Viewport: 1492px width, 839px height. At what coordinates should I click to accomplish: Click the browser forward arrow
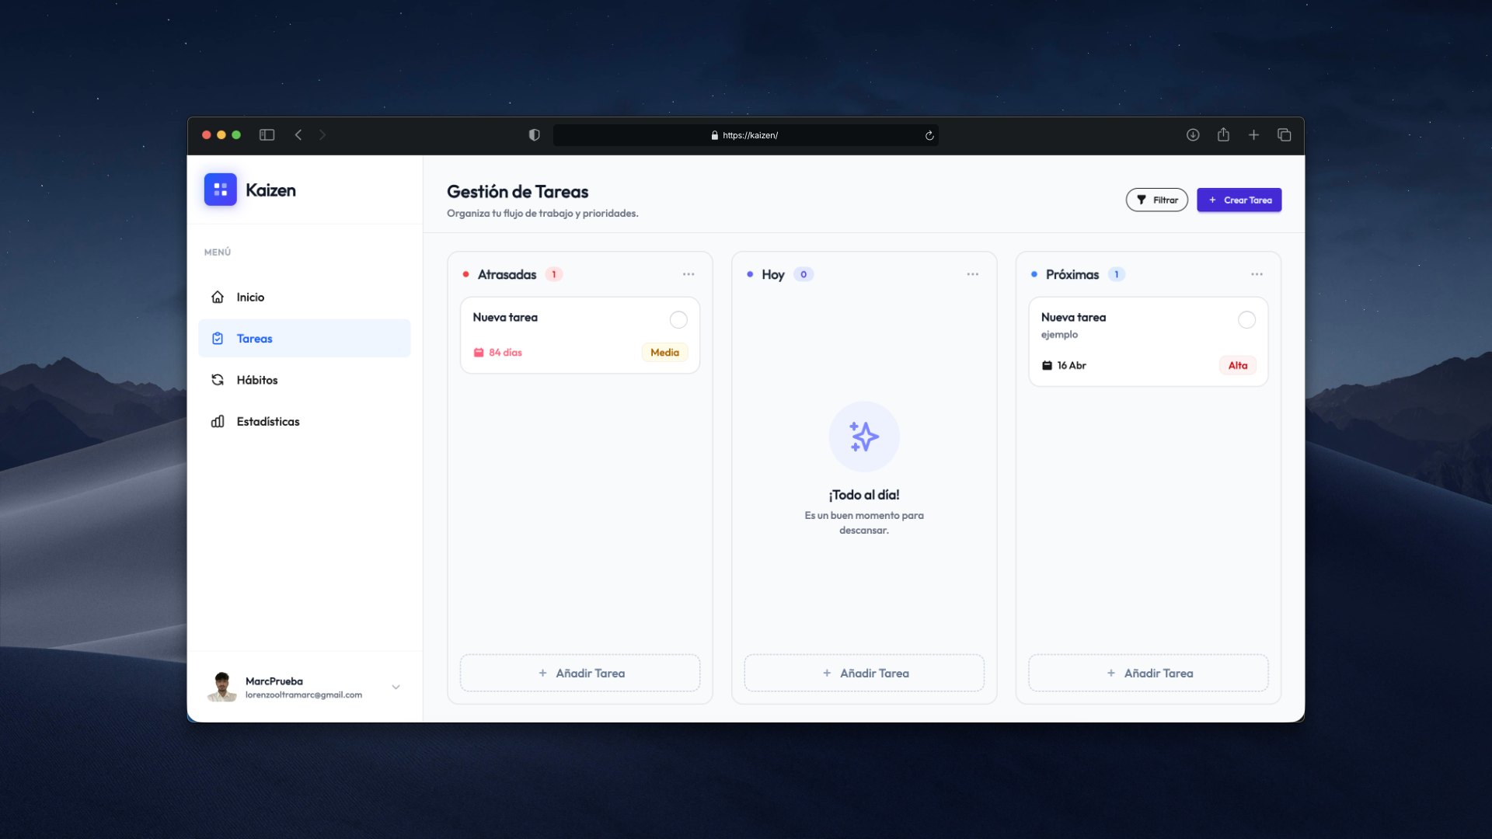322,135
